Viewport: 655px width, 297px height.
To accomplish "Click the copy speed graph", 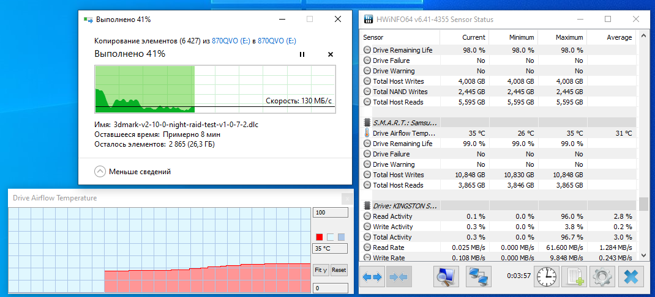I will click(x=215, y=89).
